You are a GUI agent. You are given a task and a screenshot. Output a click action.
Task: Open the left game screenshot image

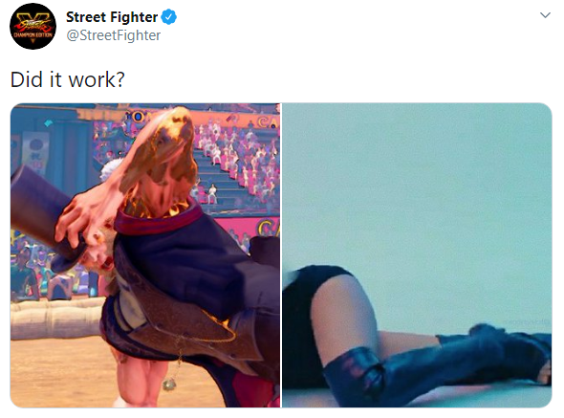[x=145, y=255]
